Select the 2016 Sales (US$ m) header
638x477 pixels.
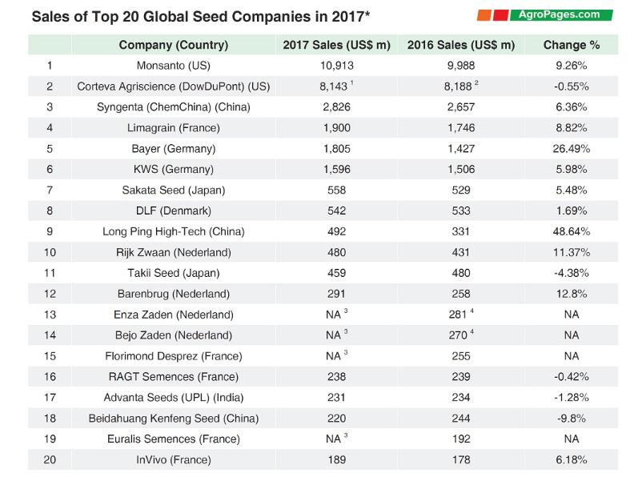(x=460, y=45)
